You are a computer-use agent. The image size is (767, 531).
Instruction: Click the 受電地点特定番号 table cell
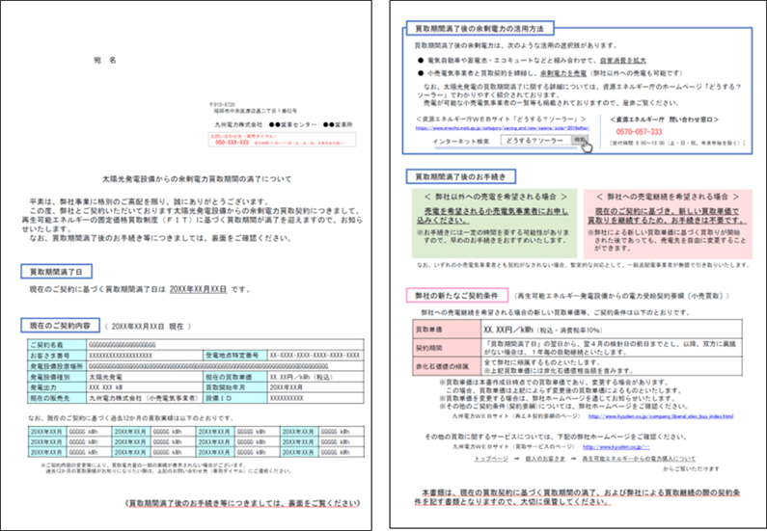point(235,356)
